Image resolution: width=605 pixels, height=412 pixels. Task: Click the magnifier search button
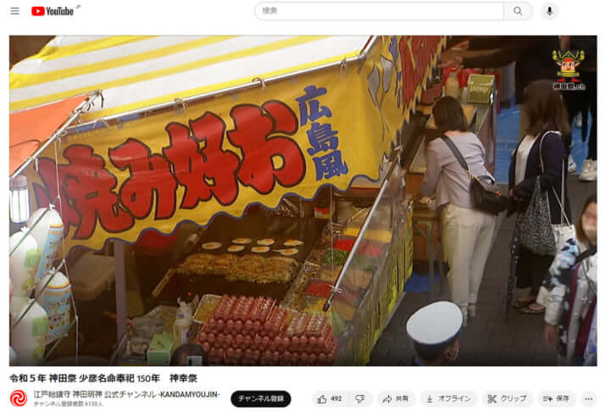coord(517,11)
